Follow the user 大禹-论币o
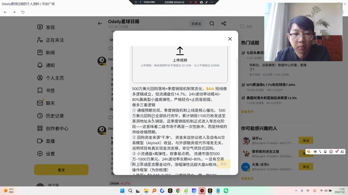The height and width of the screenshot is (195, 348). coord(306,167)
